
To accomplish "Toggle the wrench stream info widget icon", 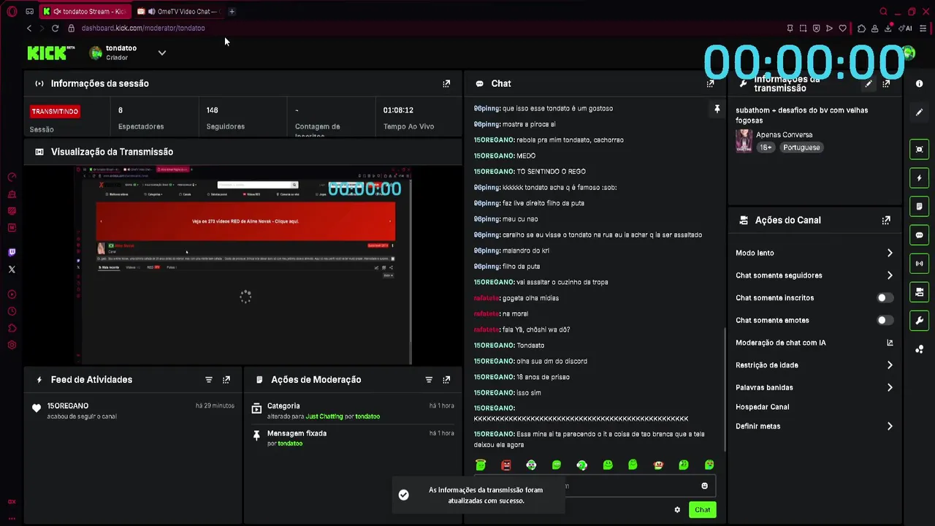I will (x=919, y=321).
